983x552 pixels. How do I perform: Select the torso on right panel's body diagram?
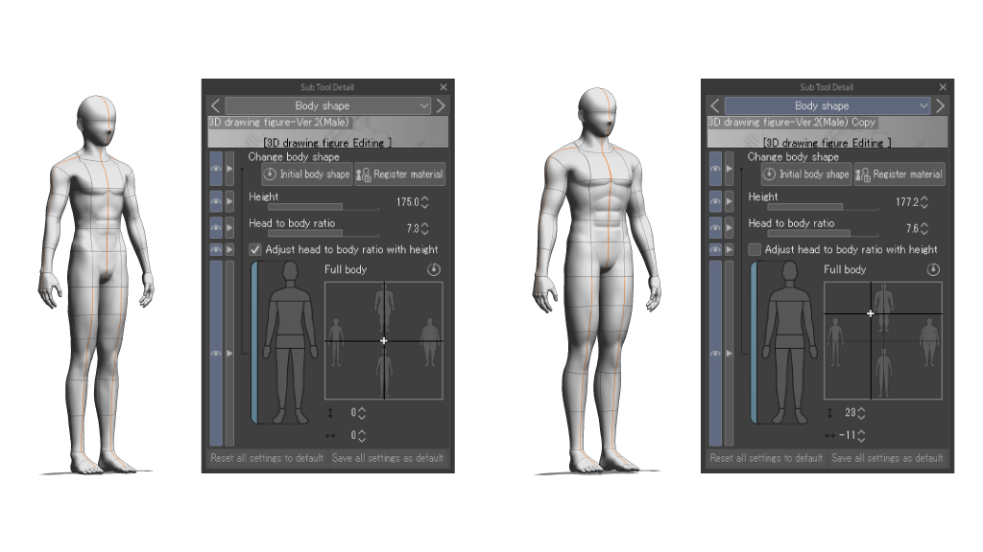pyautogui.click(x=789, y=316)
